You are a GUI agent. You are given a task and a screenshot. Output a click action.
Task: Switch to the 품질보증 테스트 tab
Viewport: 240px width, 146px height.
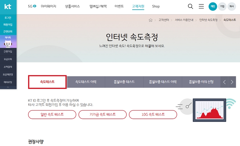coord(124,82)
